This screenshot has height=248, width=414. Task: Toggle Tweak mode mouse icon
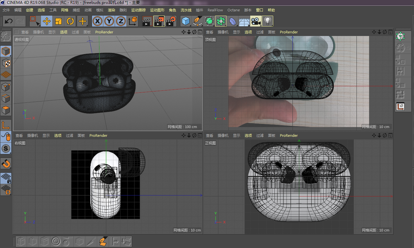tap(6, 137)
